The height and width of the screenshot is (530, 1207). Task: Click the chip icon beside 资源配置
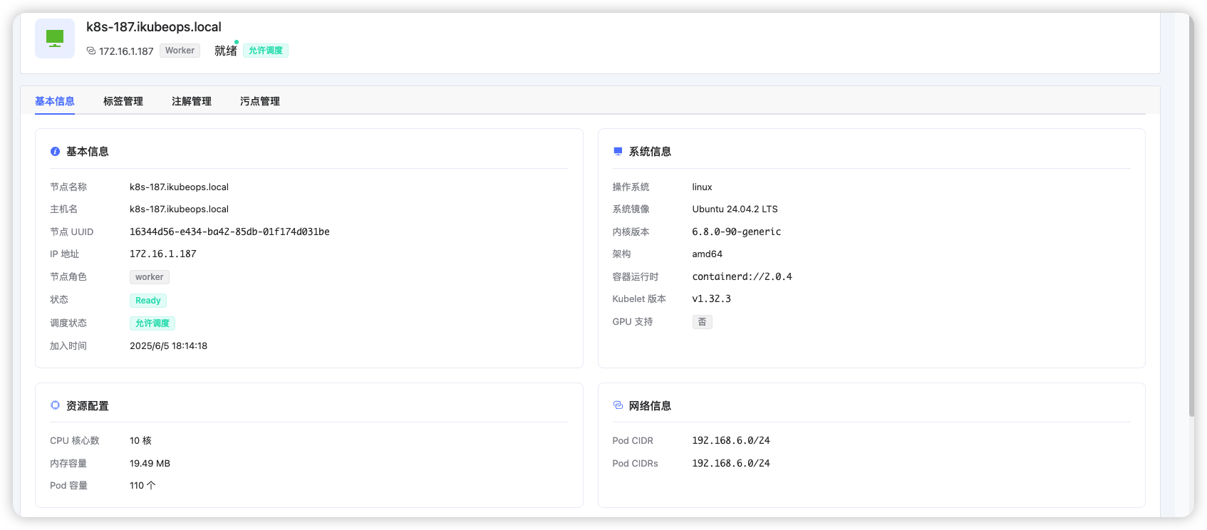coord(55,405)
